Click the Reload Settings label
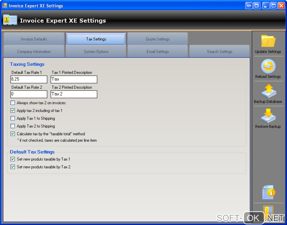The height and width of the screenshot is (225, 287). (x=268, y=76)
